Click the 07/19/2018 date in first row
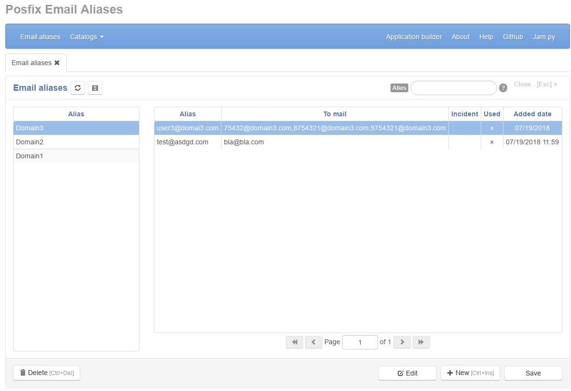The width and height of the screenshot is (571, 391). (x=532, y=128)
